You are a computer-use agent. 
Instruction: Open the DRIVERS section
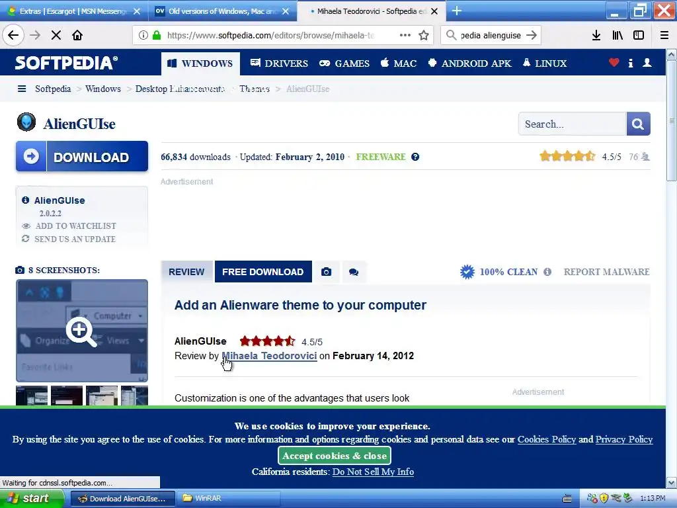(279, 63)
